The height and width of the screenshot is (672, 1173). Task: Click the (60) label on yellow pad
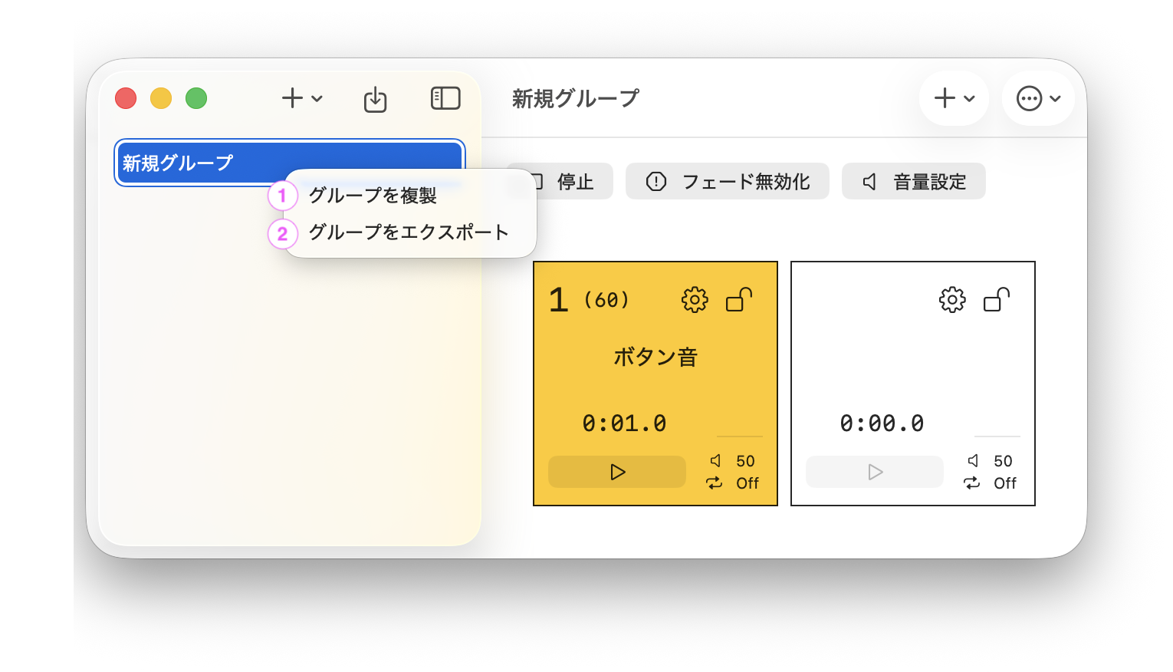[x=606, y=299]
